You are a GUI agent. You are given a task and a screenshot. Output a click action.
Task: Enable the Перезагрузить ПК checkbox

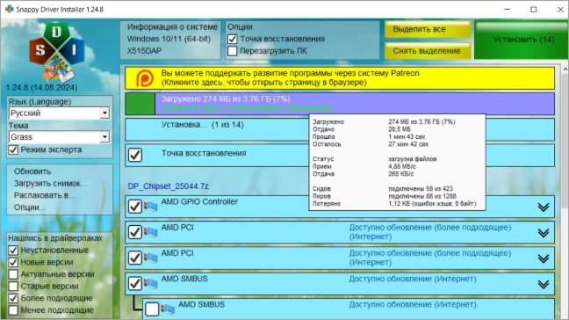[x=232, y=51]
